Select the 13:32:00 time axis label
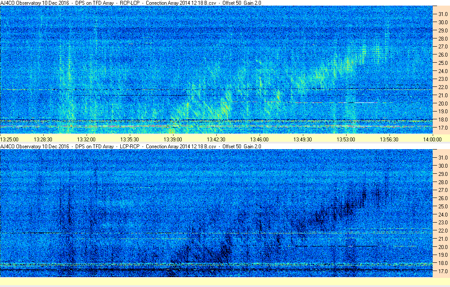This screenshot has height=287, width=450. click(x=86, y=139)
